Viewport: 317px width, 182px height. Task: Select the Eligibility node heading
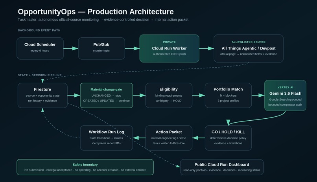click(x=169, y=89)
